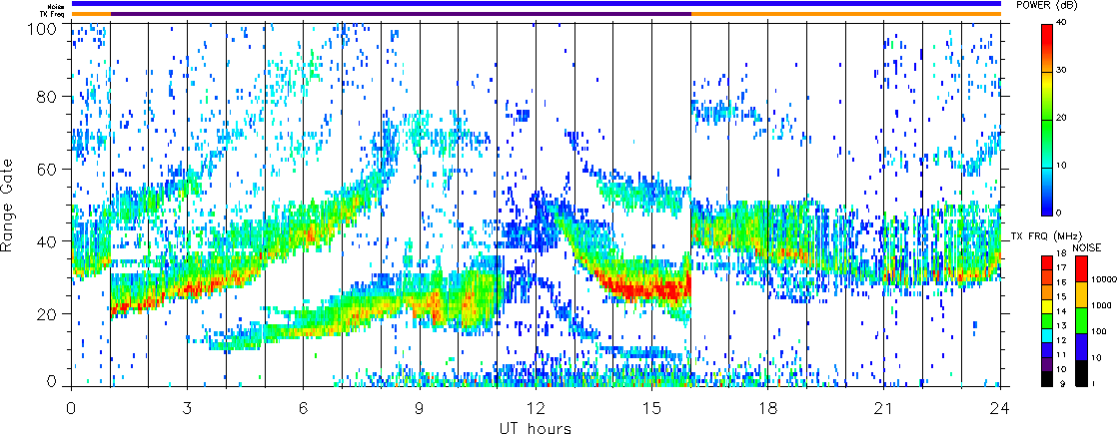The height and width of the screenshot is (434, 1117).
Task: Pick the yellow 14 MHz swatch in TX FRQ legend
Action: (1048, 305)
